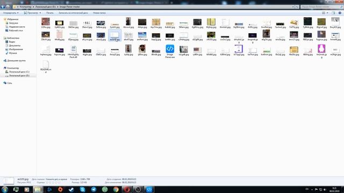
Task: Open Сеть (Network) in navigation pane
Action: (10, 83)
